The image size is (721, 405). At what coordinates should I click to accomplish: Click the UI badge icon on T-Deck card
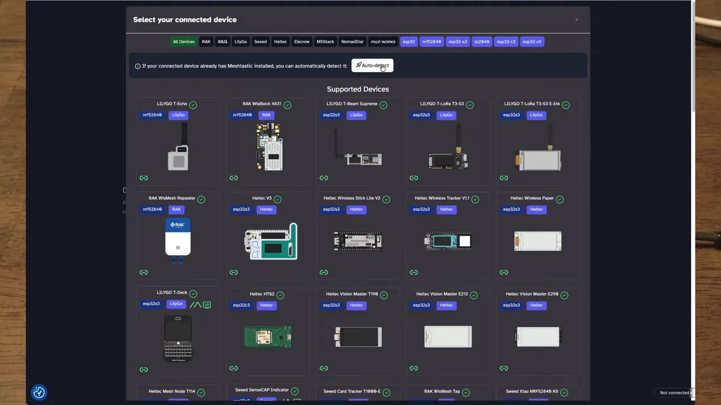click(x=207, y=305)
